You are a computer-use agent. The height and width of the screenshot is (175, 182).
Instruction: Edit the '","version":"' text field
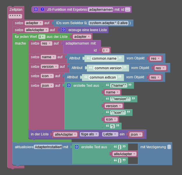tap(120, 99)
